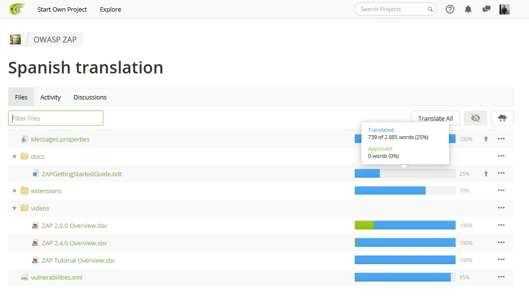Click the ZAP 2.4.0 Overview.sbv file icon
Viewport: 529px width, 296px height.
(35, 243)
